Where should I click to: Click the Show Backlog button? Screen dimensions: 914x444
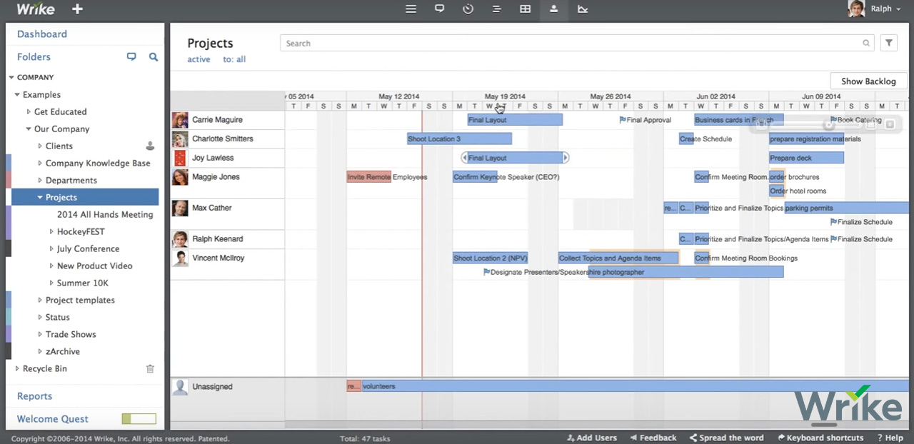coord(868,81)
